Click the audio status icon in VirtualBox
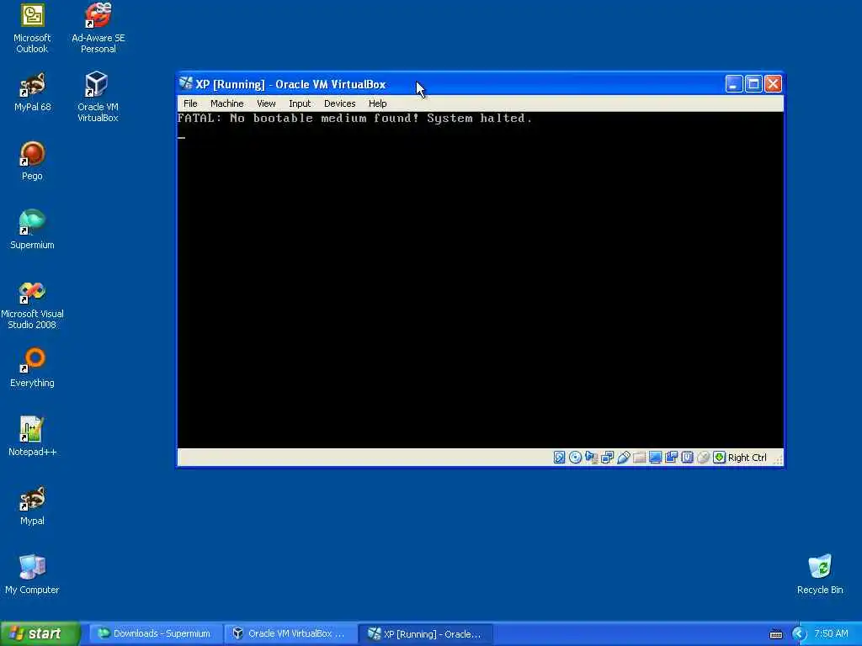The image size is (862, 646). pyautogui.click(x=591, y=458)
